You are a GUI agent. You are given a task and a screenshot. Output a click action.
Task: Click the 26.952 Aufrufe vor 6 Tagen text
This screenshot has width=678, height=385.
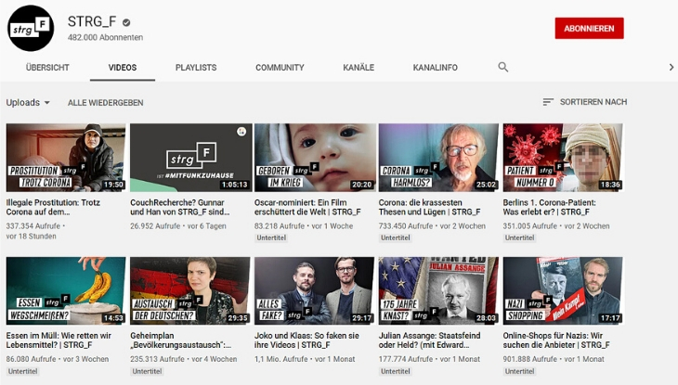click(x=178, y=226)
